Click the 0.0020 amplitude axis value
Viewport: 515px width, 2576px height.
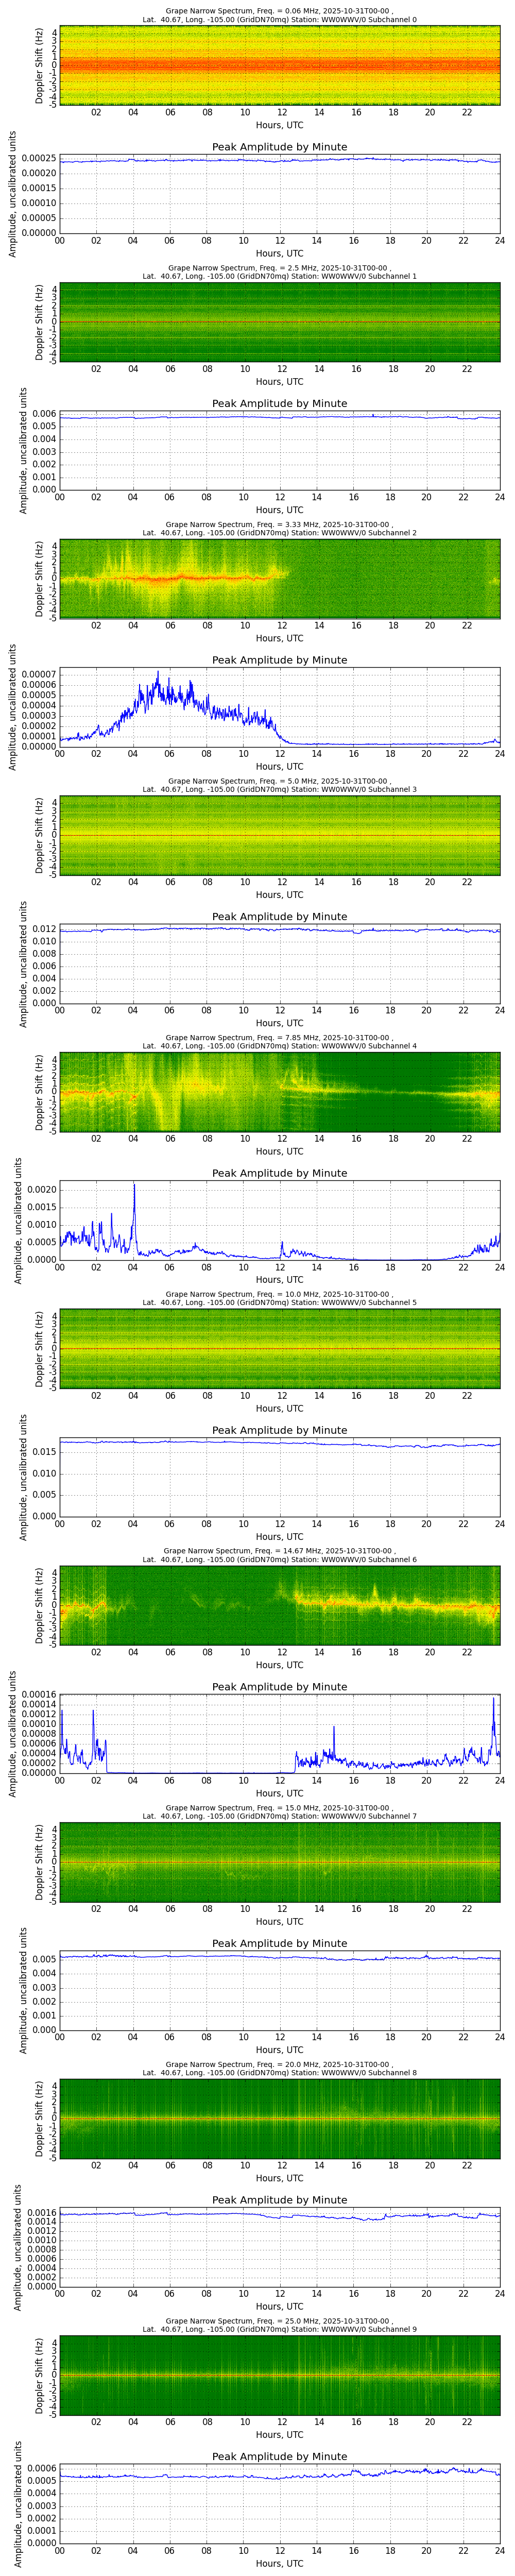tap(41, 1189)
